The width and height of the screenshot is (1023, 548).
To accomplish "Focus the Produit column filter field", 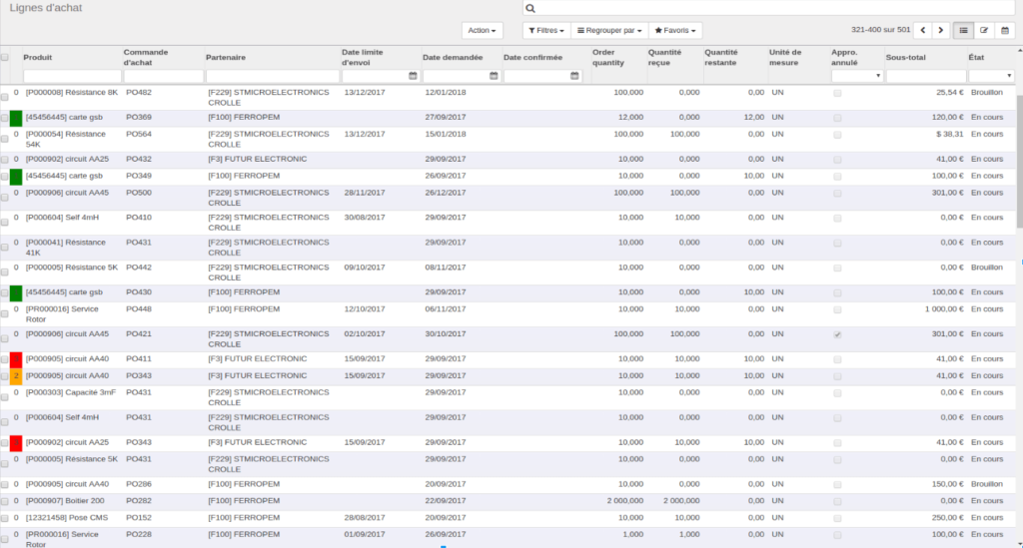I will (x=72, y=76).
